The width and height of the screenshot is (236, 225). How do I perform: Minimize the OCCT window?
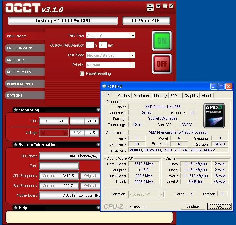[x=165, y=6]
